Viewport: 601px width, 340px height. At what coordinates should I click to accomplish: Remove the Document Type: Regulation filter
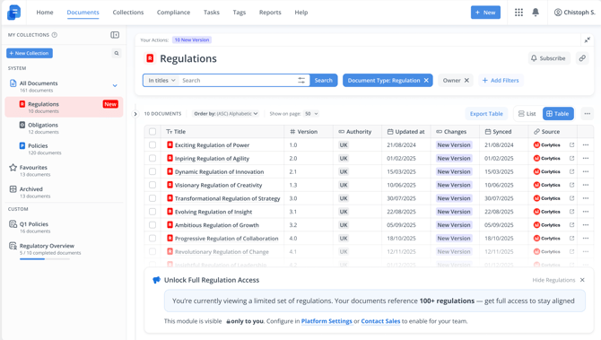click(x=426, y=80)
